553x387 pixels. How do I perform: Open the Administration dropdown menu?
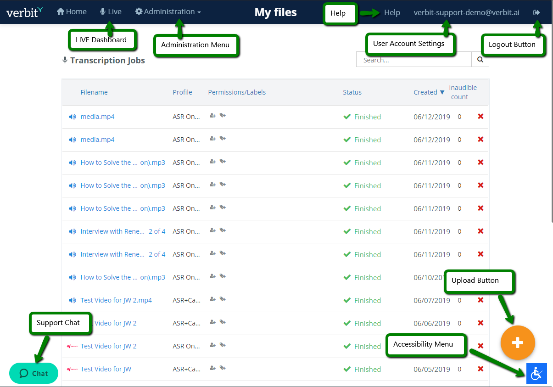(168, 12)
